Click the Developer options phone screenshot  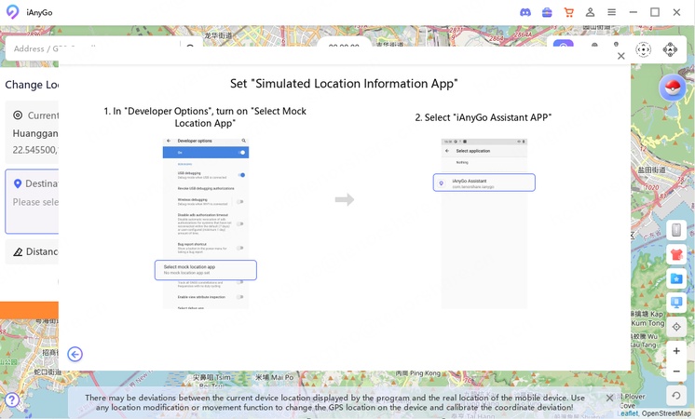[206, 223]
